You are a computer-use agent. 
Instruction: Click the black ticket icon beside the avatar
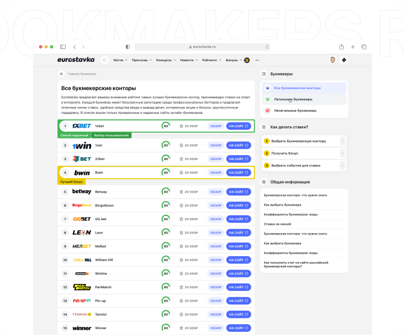(344, 60)
